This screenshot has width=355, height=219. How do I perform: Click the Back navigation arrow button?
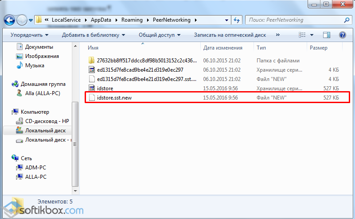pyautogui.click(x=10, y=20)
